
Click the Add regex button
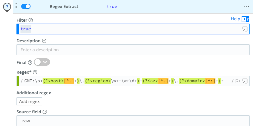(x=30, y=101)
